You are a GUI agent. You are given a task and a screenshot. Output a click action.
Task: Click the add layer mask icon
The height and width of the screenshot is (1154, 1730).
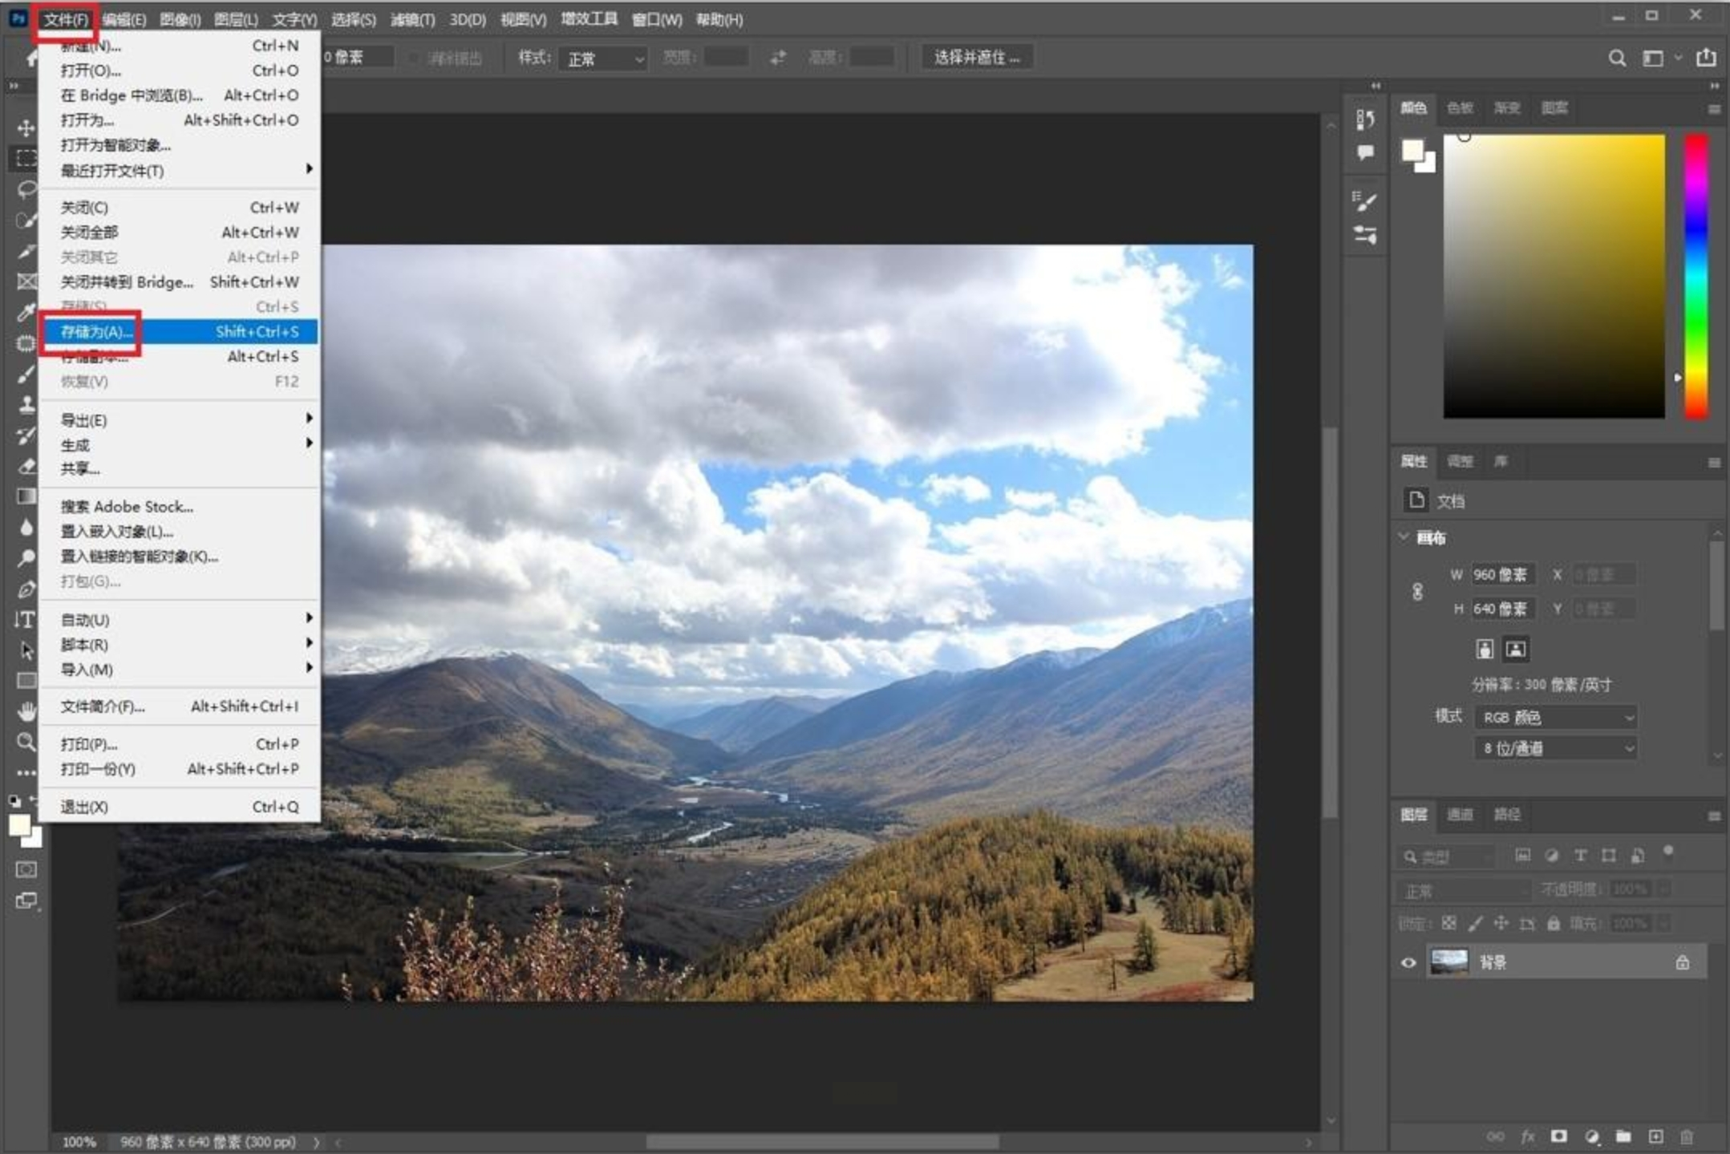(1558, 1136)
